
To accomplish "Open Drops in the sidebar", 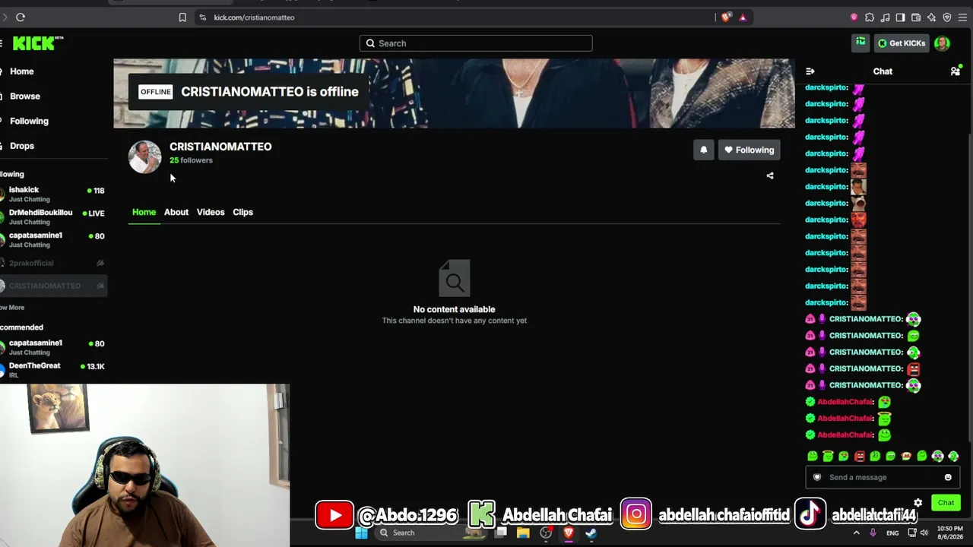I will 22,146.
